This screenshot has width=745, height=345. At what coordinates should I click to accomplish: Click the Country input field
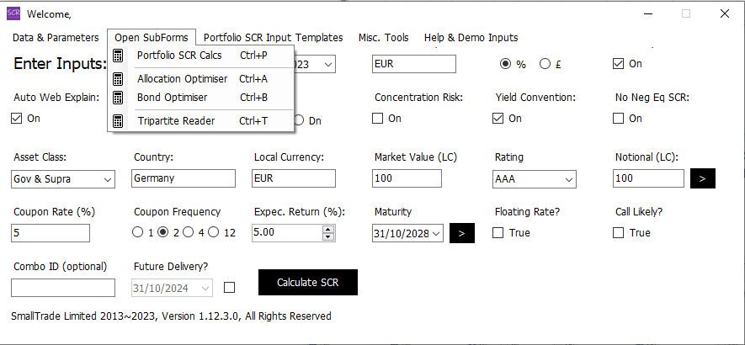(x=183, y=178)
